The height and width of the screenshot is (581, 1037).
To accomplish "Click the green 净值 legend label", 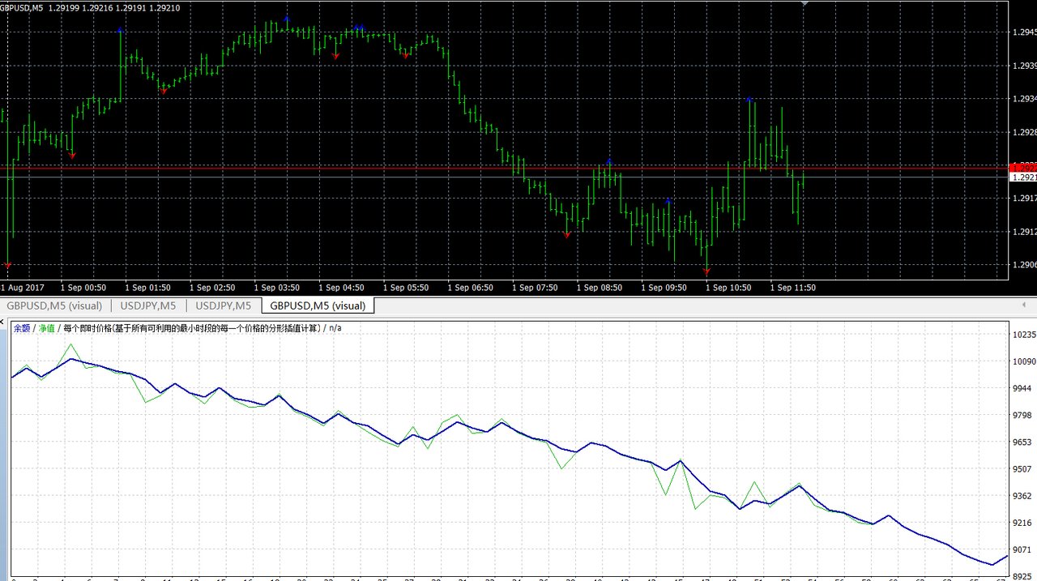I will point(47,328).
